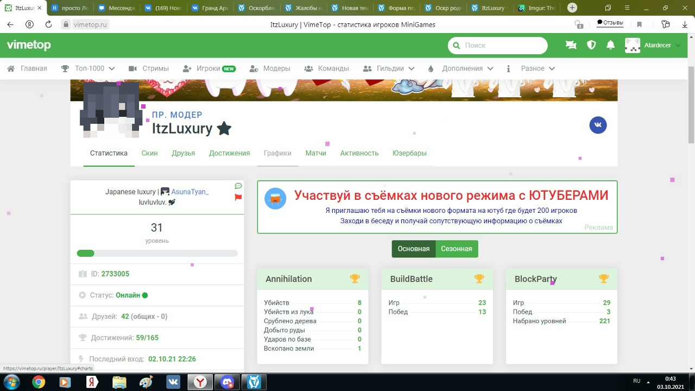Open Discord from the Windows taskbar
Screen dimensions: 695x391
[228, 382]
